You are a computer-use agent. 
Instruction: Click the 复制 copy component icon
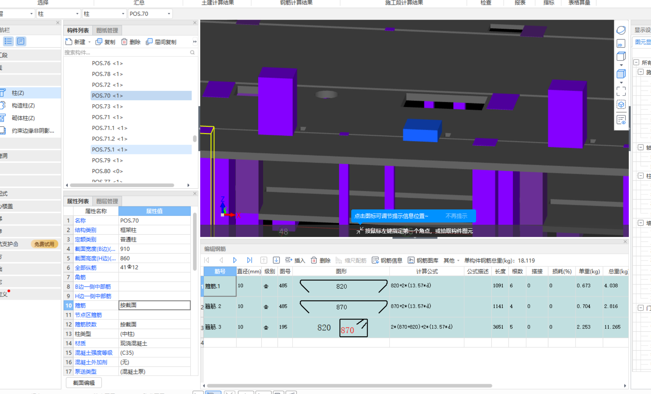[99, 42]
